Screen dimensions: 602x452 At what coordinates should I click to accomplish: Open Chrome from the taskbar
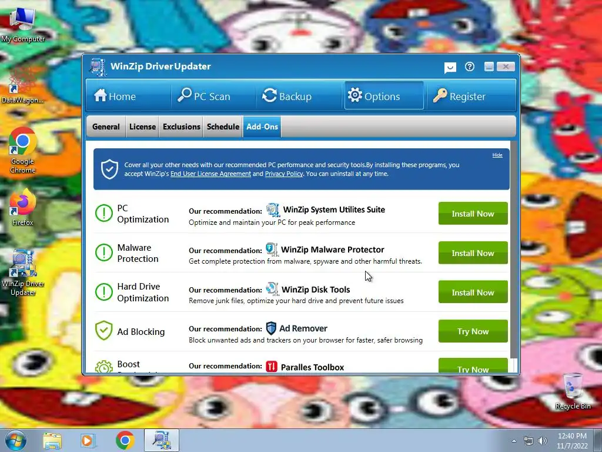click(x=125, y=440)
